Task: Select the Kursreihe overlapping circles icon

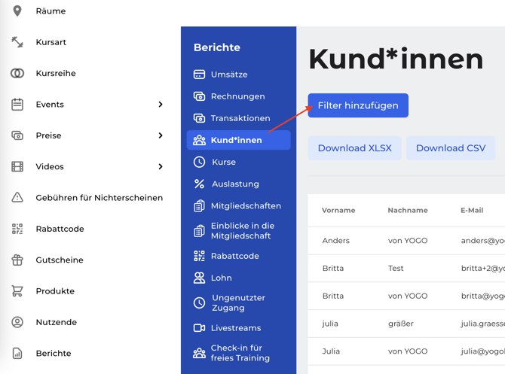Action: pyautogui.click(x=17, y=74)
